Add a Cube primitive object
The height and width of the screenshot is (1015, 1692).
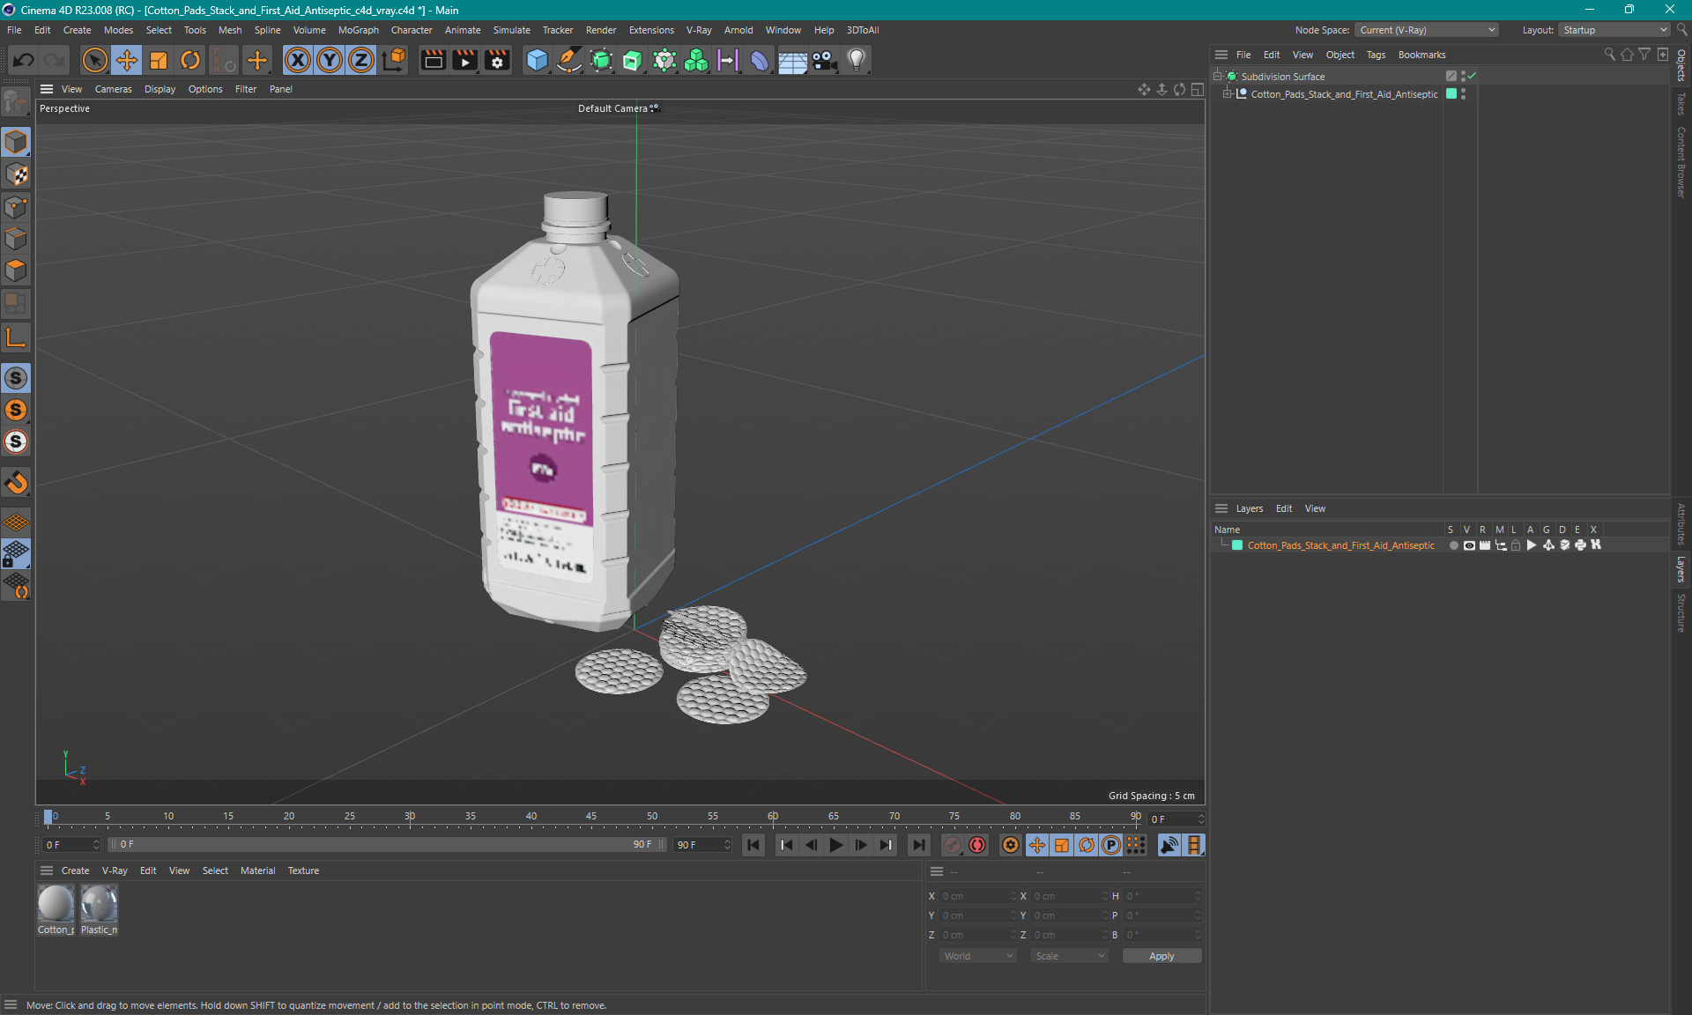point(537,60)
